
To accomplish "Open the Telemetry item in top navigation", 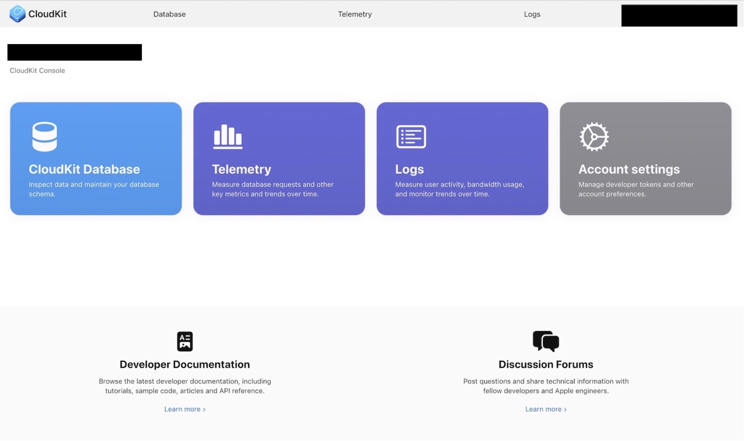I will [355, 14].
